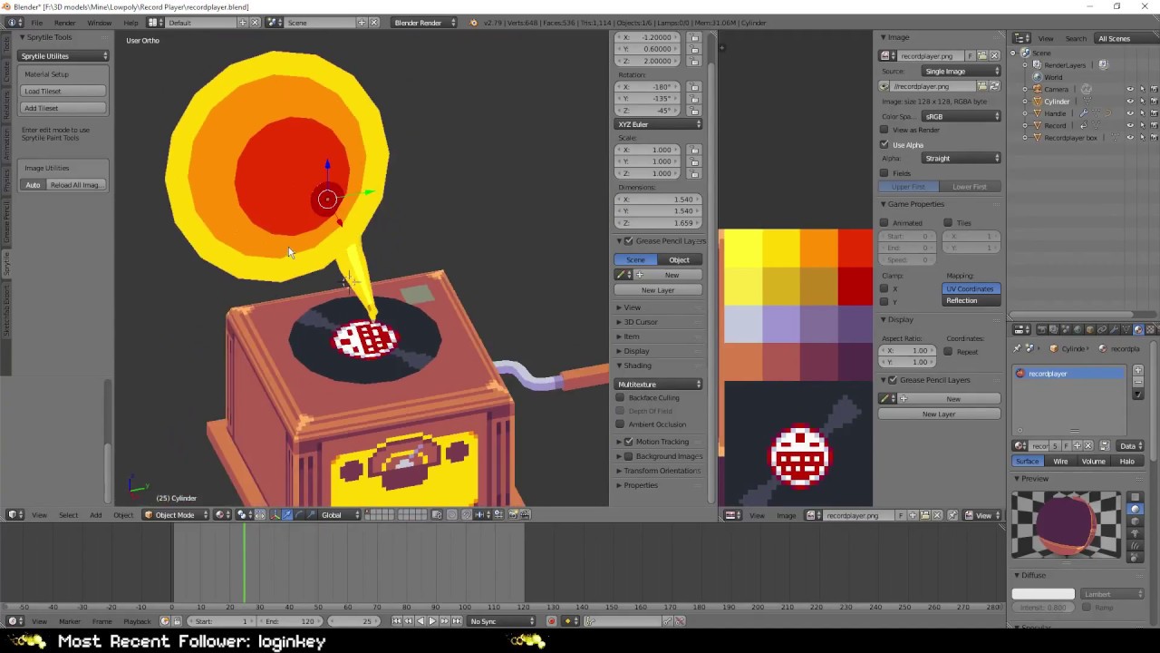
Task: Click the World globe icon in outliner
Action: click(x=1038, y=77)
